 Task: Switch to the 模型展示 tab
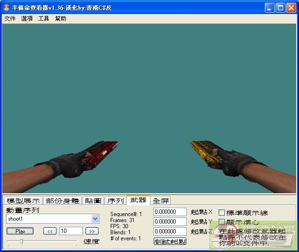pyautogui.click(x=23, y=201)
